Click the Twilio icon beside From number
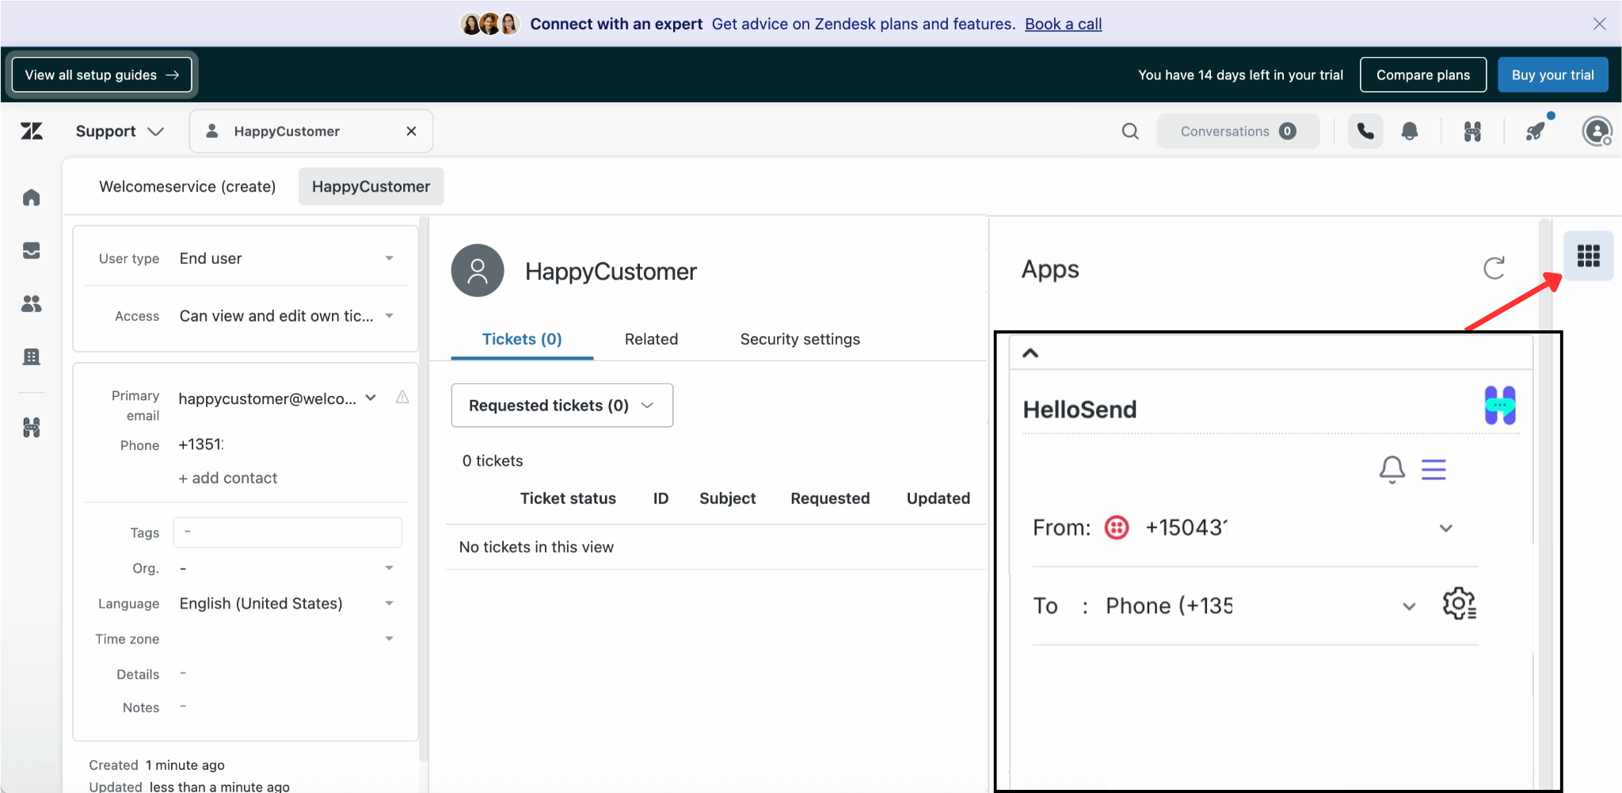The image size is (1622, 793). pyautogui.click(x=1117, y=528)
